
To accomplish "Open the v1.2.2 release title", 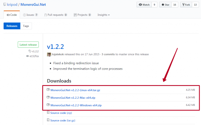I will [x=55, y=47].
